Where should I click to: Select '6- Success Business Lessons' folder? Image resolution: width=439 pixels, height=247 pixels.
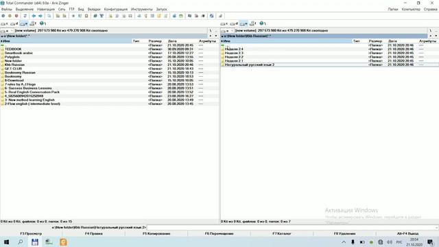pyautogui.click(x=28, y=89)
